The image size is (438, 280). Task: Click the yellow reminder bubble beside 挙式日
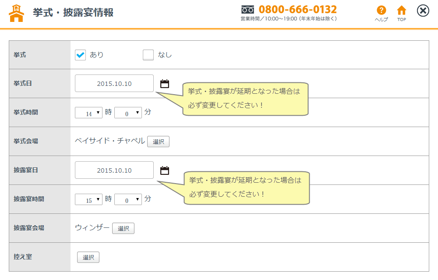(245, 99)
